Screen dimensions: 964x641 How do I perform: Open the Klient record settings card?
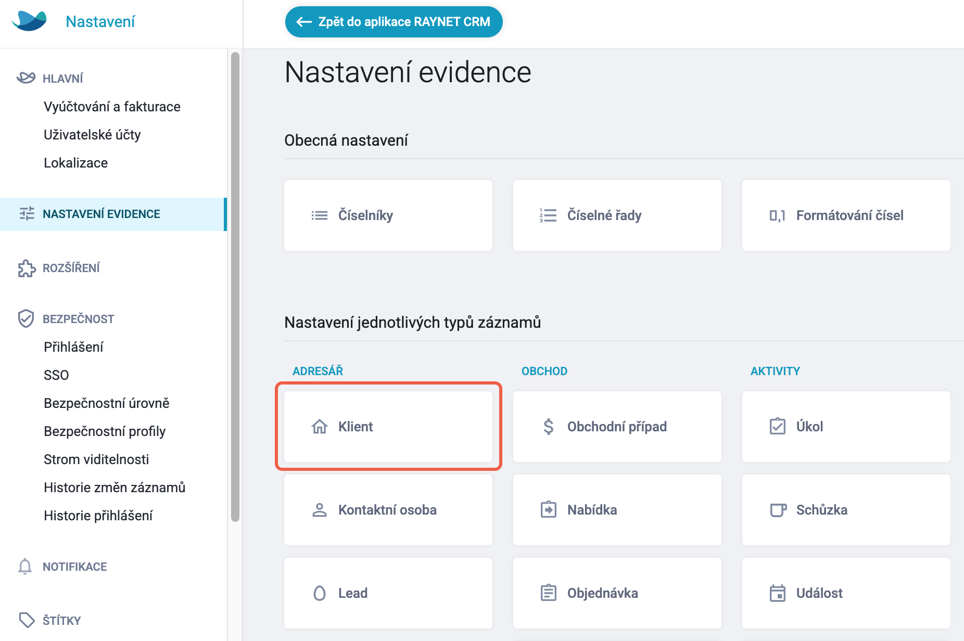pos(388,427)
